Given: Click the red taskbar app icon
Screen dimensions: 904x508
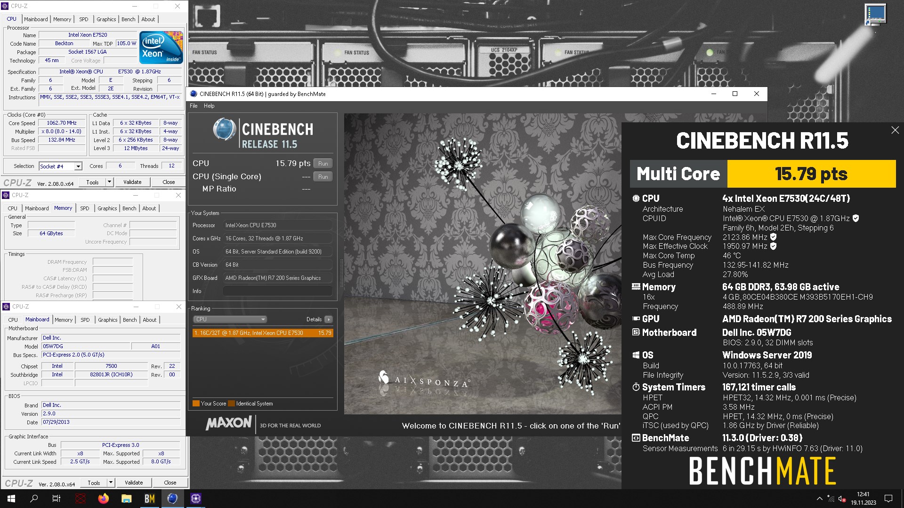Looking at the screenshot, I should [x=81, y=499].
